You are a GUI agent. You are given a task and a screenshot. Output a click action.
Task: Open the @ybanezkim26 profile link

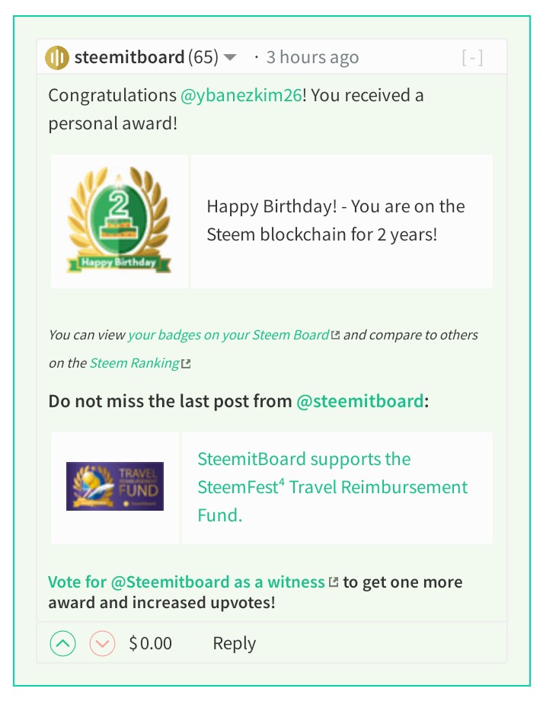point(241,96)
